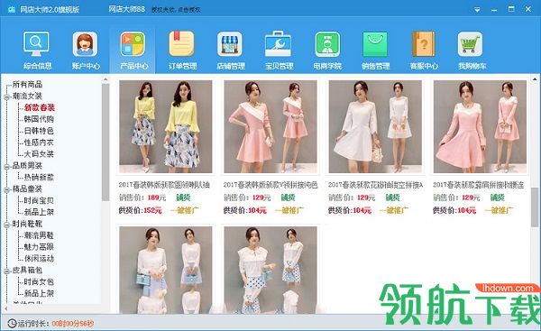Click 一键推广 for the 152元 supply product

point(184,210)
